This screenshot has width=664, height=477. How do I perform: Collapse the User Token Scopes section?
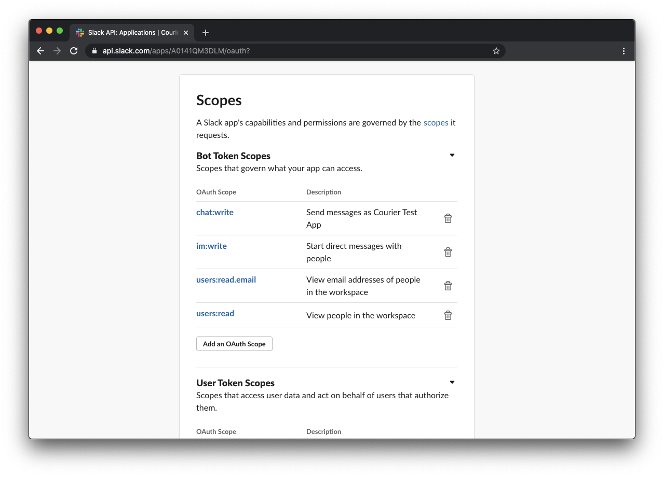coord(452,382)
